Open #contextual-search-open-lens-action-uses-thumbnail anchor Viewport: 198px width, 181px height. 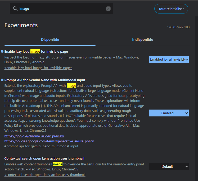tap(45, 175)
